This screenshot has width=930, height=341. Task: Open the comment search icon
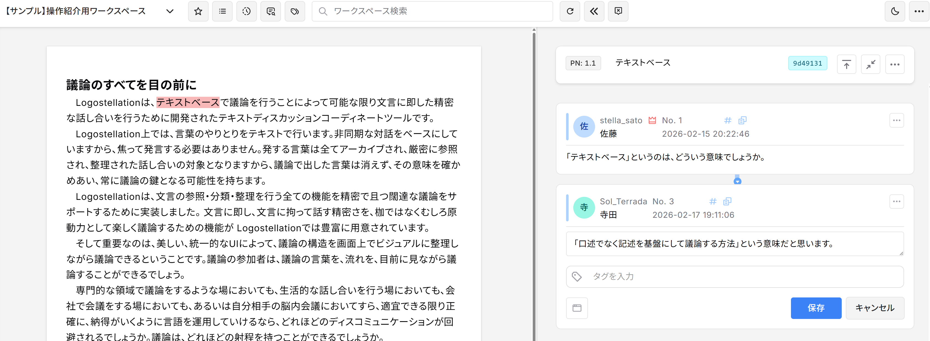pyautogui.click(x=270, y=11)
